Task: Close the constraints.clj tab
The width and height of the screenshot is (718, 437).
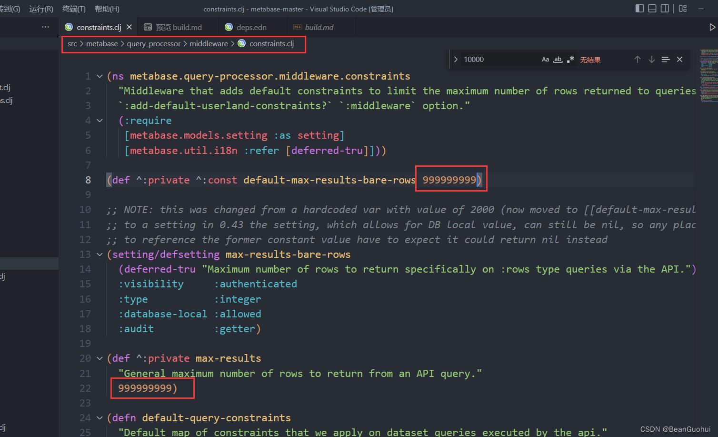Action: (129, 27)
